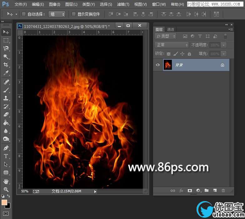The width and height of the screenshot is (245, 219).
Task: Select the Path Selection tool
Action: tap(6, 164)
